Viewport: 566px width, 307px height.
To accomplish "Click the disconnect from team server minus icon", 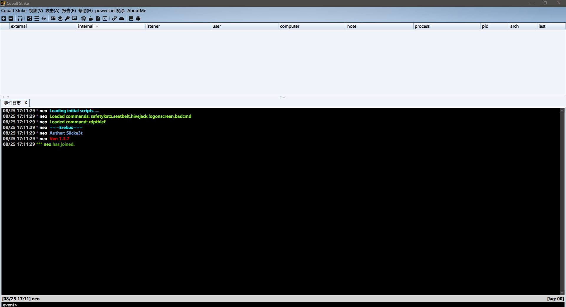I will tap(11, 18).
